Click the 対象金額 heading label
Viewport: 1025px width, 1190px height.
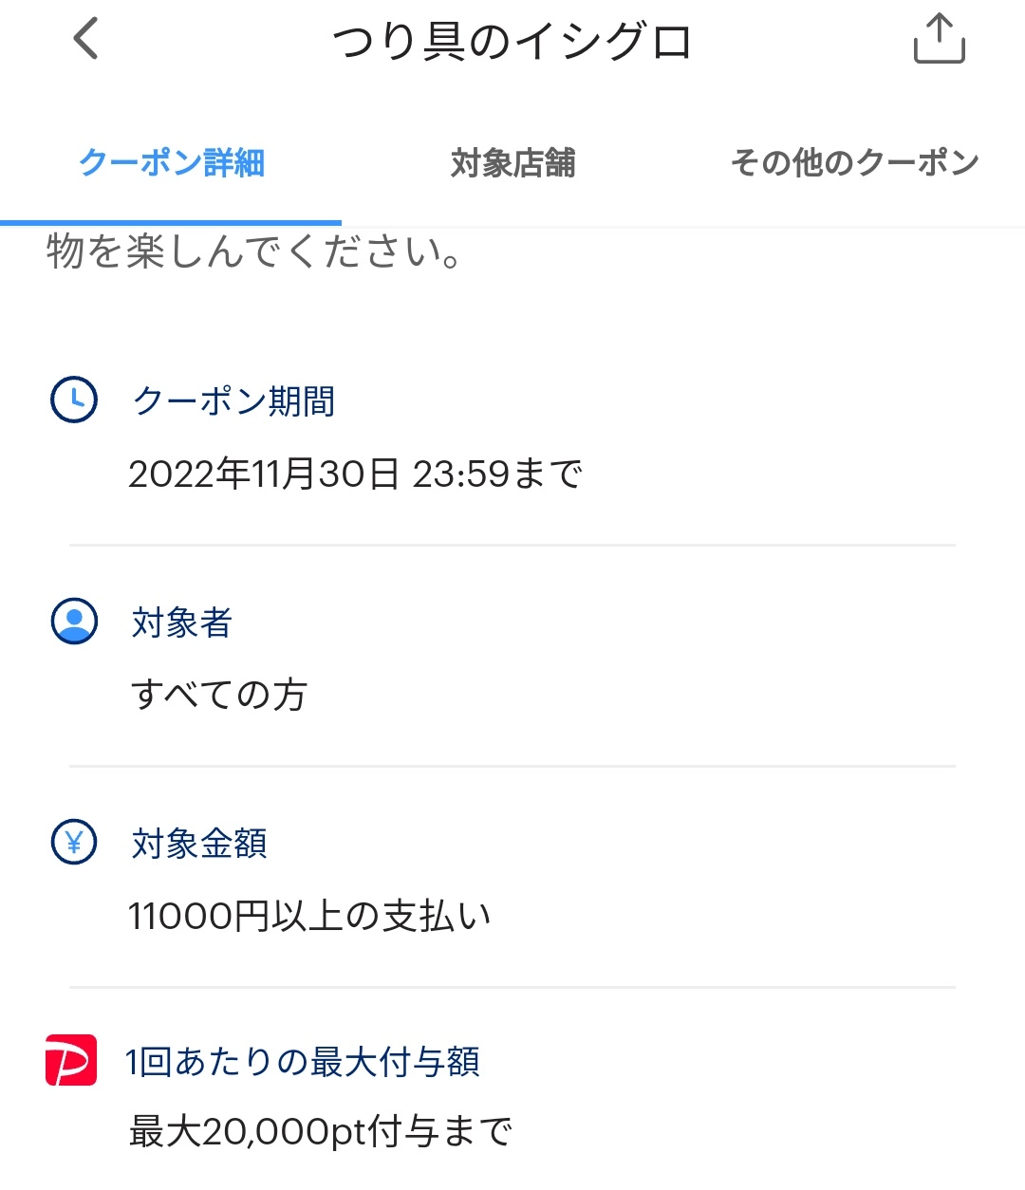(x=199, y=843)
